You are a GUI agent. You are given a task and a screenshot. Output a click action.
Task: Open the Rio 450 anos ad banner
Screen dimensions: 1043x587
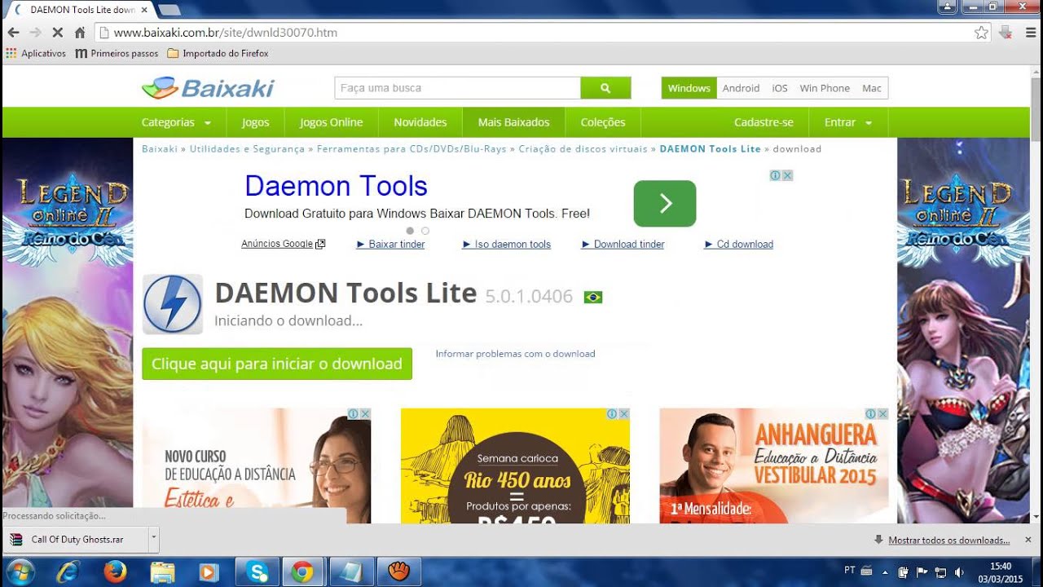coord(515,466)
